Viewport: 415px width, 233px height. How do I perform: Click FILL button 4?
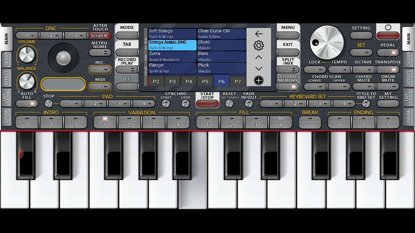(280, 122)
